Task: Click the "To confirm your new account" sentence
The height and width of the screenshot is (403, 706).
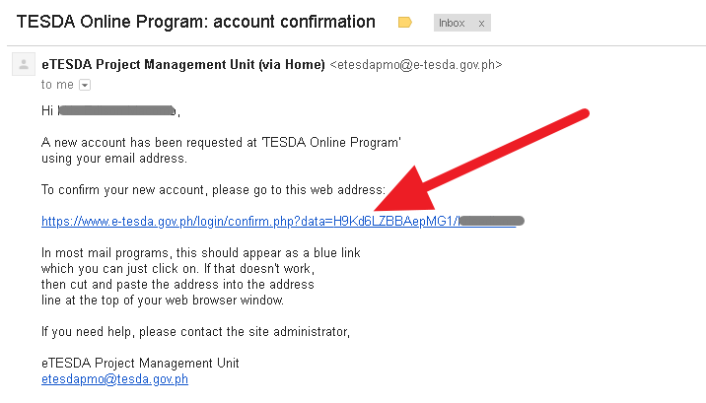Action: tap(213, 190)
